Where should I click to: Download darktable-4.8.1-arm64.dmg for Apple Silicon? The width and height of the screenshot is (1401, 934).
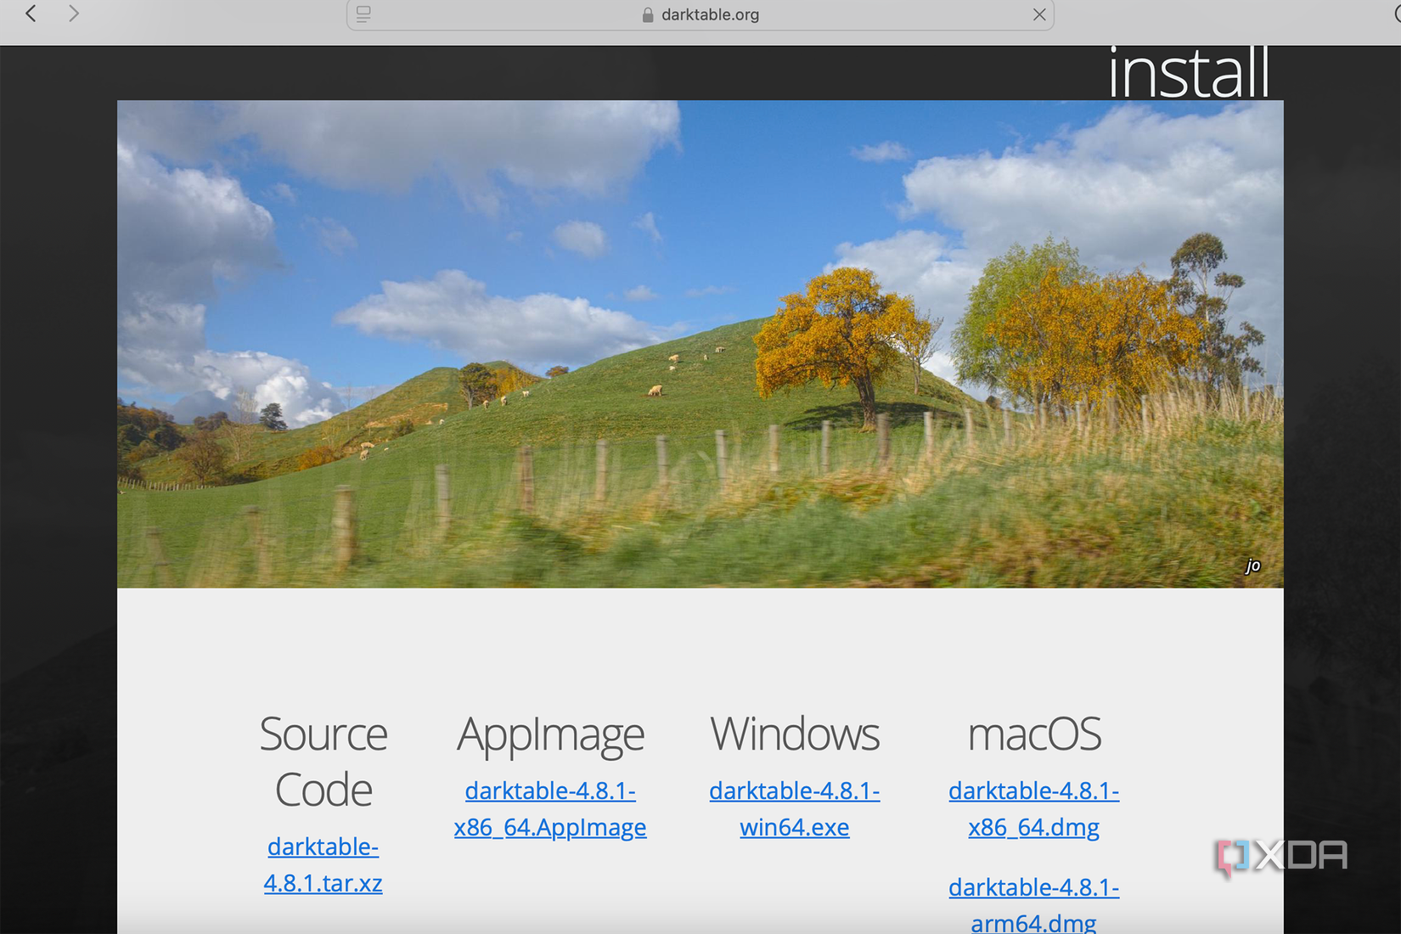pyautogui.click(x=1034, y=903)
